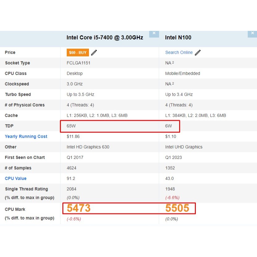The width and height of the screenshot is (257, 257).
Task: Click the Intel UHD Graphics entry
Action: click(184, 147)
